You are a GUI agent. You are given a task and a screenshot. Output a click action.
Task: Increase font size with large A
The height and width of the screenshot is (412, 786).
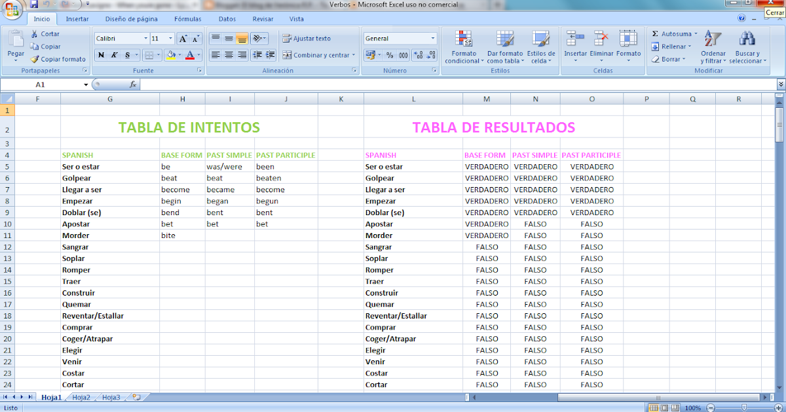point(183,39)
